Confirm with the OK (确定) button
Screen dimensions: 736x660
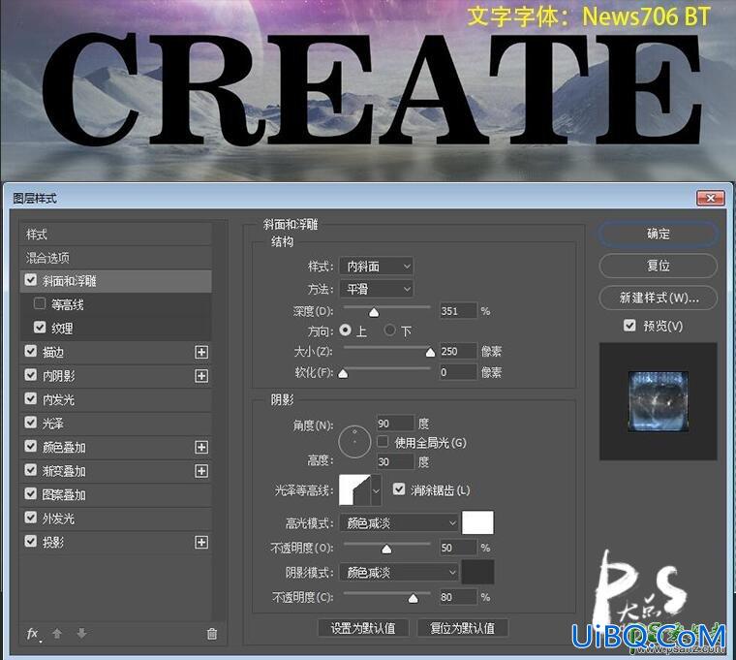coord(659,234)
